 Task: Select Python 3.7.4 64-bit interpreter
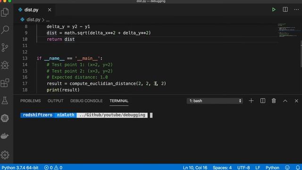[x=20, y=168]
